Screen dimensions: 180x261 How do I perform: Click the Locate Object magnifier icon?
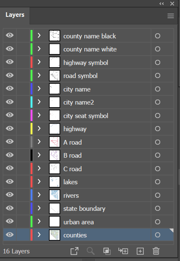pyautogui.click(x=91, y=251)
